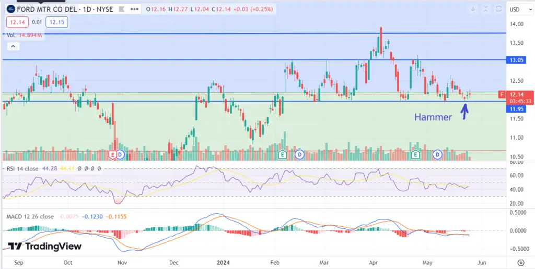The height and width of the screenshot is (269, 535).
Task: Click the H12.27 high value
Action: click(179, 9)
